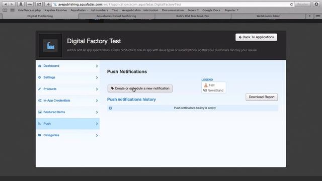Open the Top Sites grid icon
Viewport: 322px width, 181px height.
[12, 10]
